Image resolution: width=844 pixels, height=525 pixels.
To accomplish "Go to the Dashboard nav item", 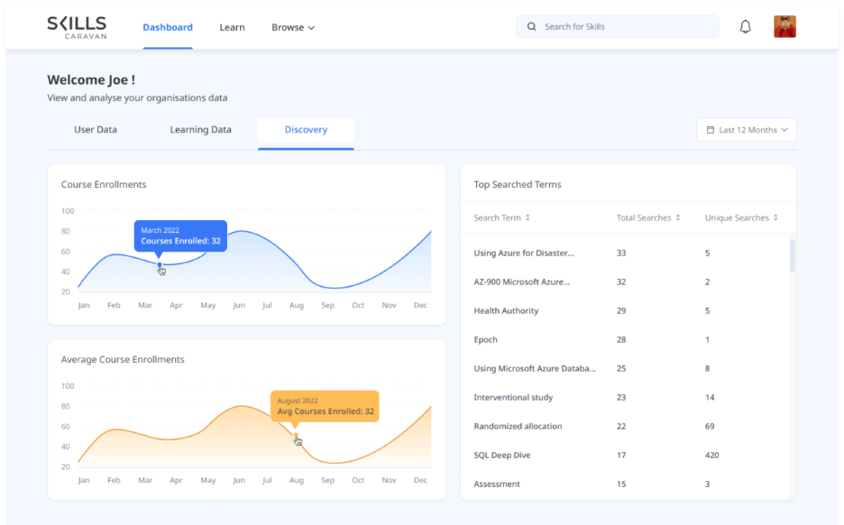I will tap(168, 27).
